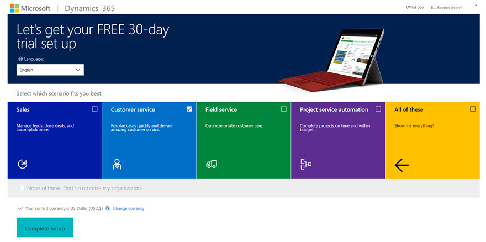Select the Customer service tile heading
The image size is (486, 242).
point(133,109)
